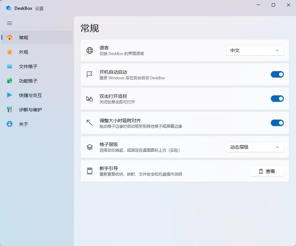Click the diagonal arrow icon beside 调整大小时吸附对齐
Viewport: 296px width, 246px height.
pyautogui.click(x=90, y=123)
